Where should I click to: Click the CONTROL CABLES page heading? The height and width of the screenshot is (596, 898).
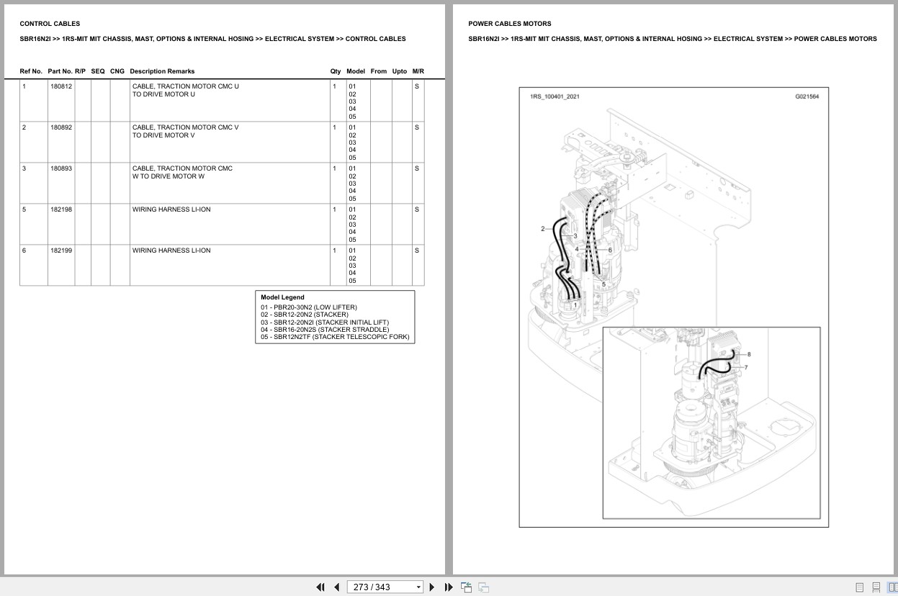[50, 24]
